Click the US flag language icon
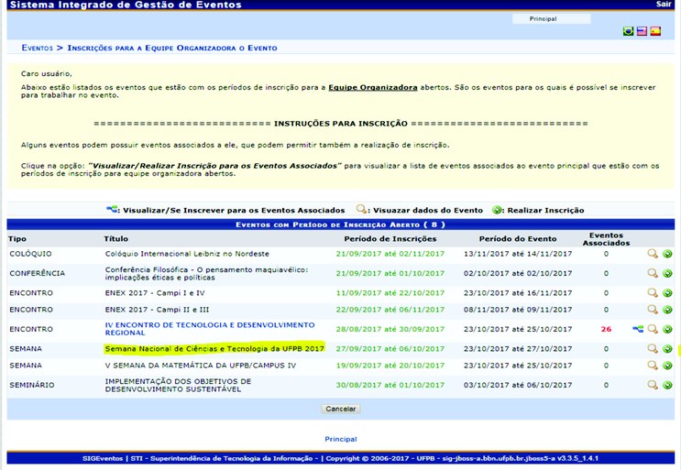The width and height of the screenshot is (681, 470). point(642,31)
